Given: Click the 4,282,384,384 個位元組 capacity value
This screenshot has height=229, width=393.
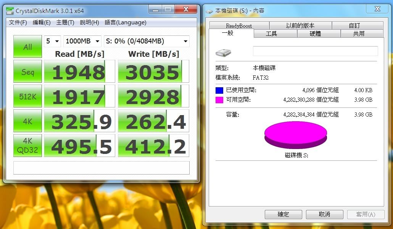Looking at the screenshot, I should click(311, 115).
